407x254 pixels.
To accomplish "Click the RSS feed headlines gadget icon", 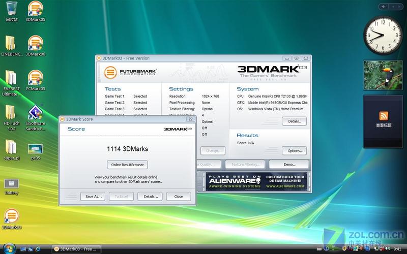I will (x=384, y=116).
